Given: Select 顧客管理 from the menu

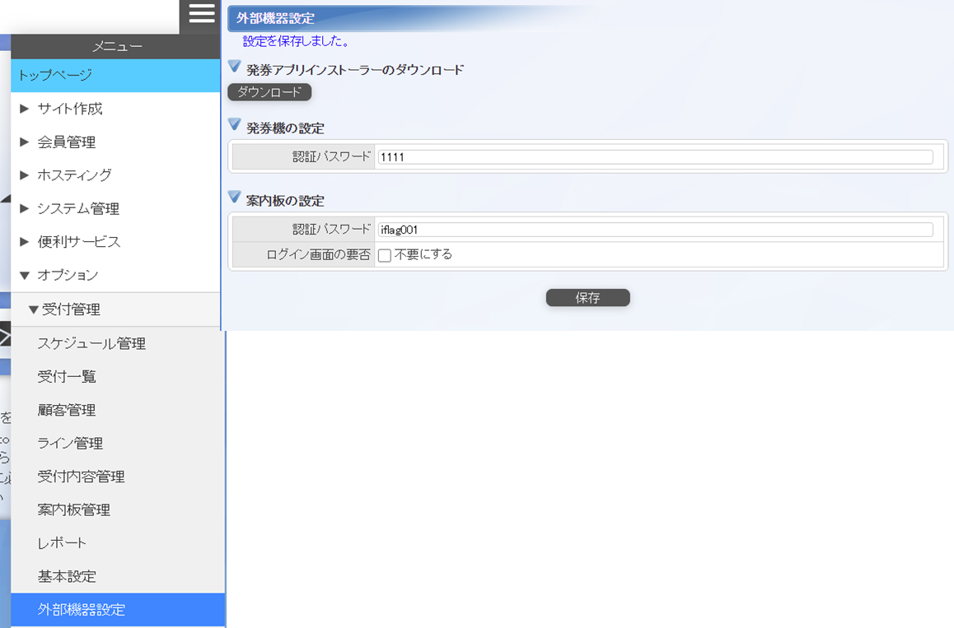Looking at the screenshot, I should click(67, 411).
